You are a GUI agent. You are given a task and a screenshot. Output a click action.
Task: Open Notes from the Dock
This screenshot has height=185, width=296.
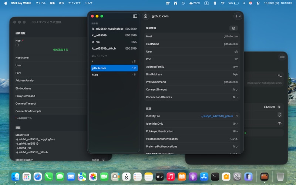(149, 177)
